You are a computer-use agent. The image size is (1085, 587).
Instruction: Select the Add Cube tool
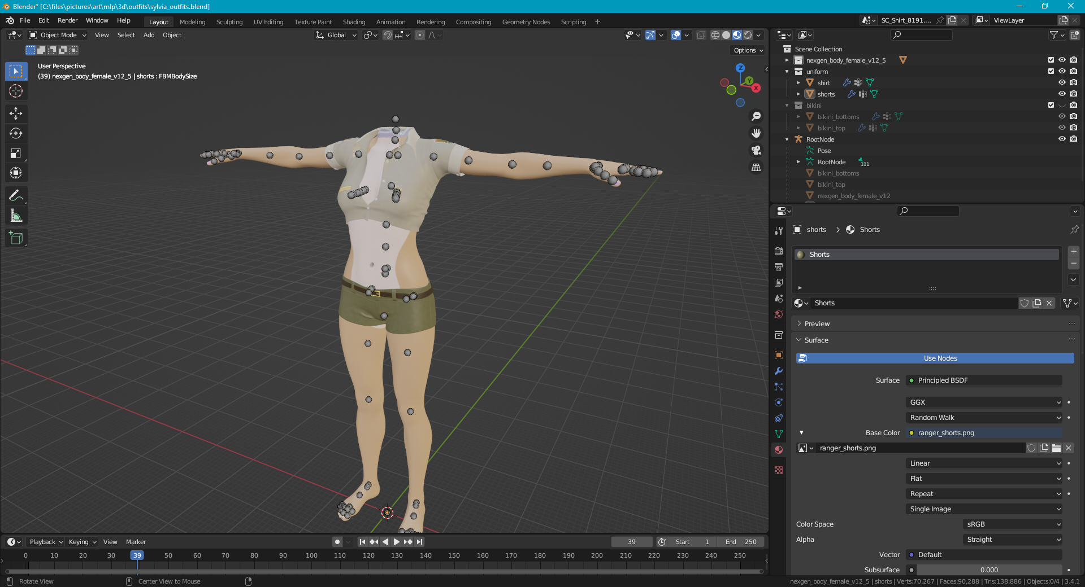(16, 238)
